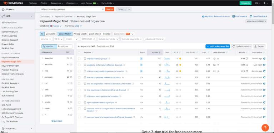274x133 pixels.
Task: Sort by Keyword column sort icon
Action: coord(93,52)
